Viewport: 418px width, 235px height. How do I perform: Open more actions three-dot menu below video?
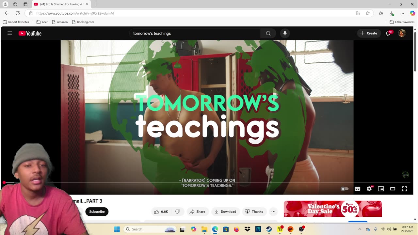pyautogui.click(x=273, y=211)
